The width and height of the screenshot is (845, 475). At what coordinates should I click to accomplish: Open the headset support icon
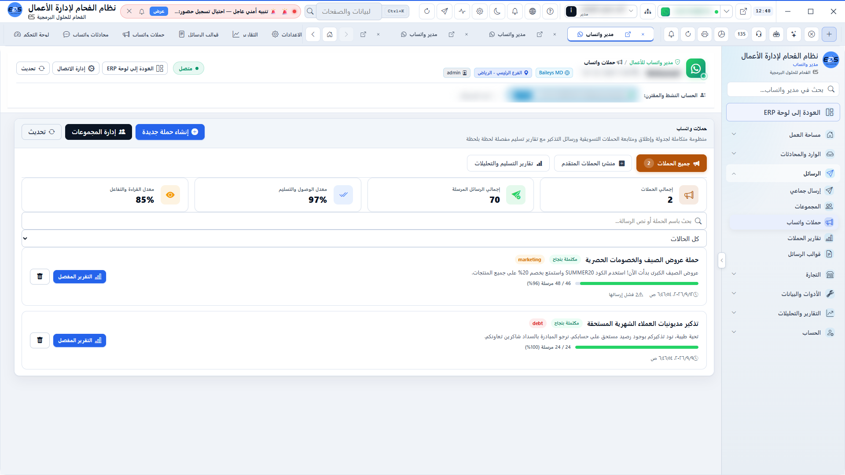pos(759,34)
